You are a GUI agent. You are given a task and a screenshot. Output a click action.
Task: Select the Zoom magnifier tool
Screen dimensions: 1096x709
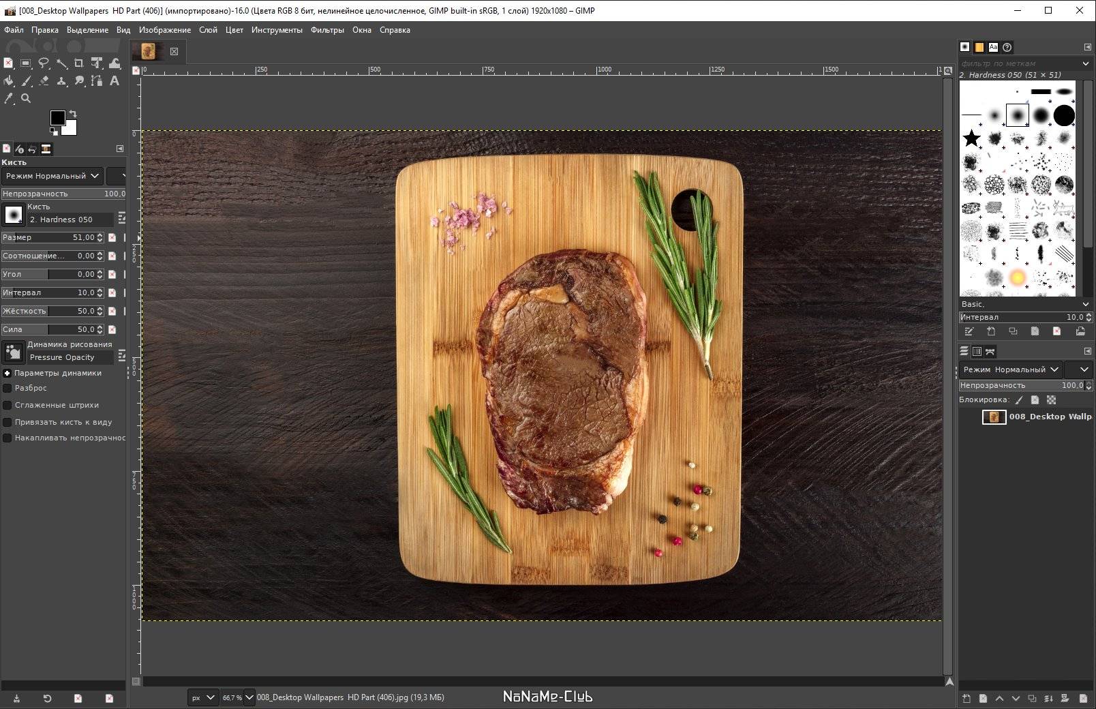26,99
